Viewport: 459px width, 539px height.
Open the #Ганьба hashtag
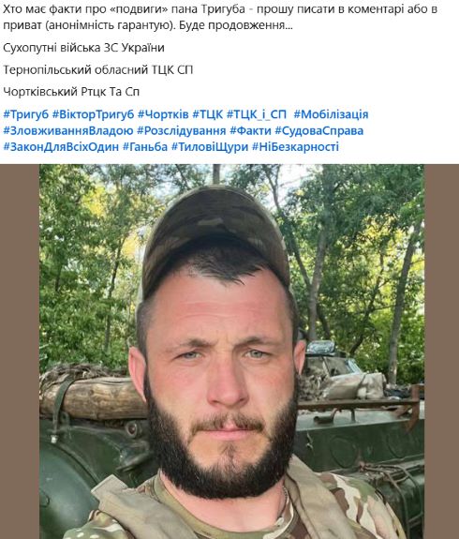point(145,147)
